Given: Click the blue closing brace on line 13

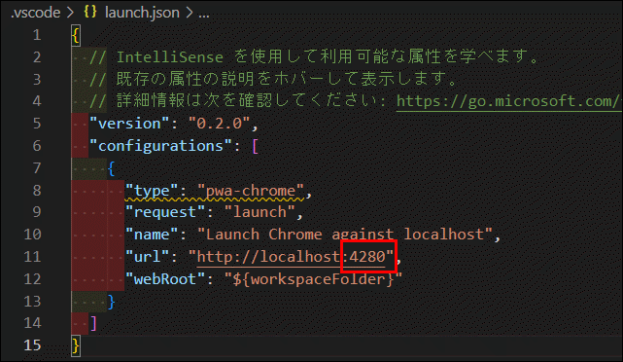Looking at the screenshot, I should click(x=111, y=302).
